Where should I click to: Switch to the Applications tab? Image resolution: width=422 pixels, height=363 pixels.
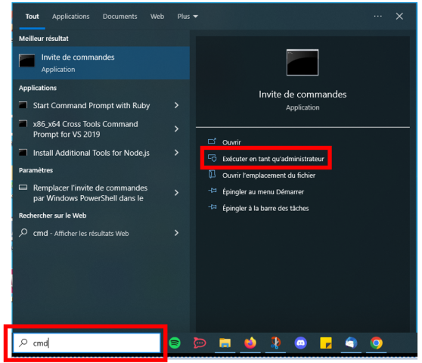(71, 17)
